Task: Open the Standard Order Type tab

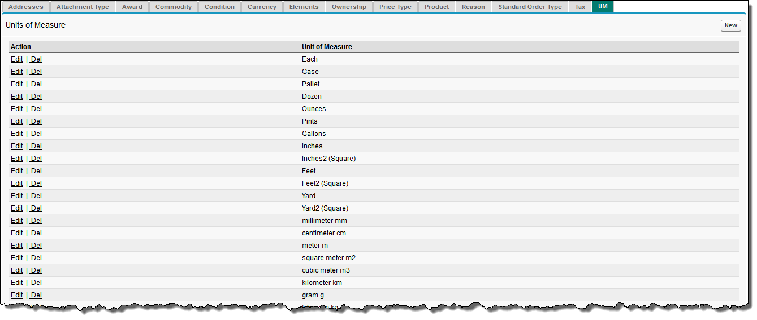Action: click(x=530, y=7)
